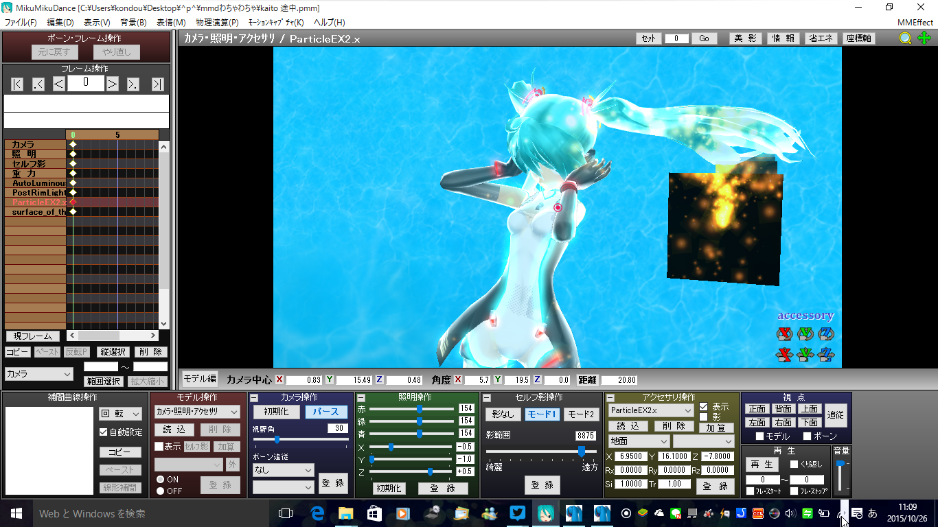
Task: Click the 再生 play button
Action: (764, 465)
